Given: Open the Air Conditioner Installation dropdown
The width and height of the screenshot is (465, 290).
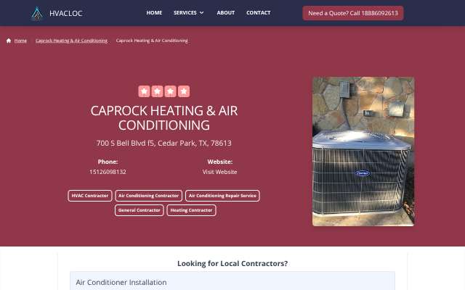Looking at the screenshot, I should pos(232,282).
